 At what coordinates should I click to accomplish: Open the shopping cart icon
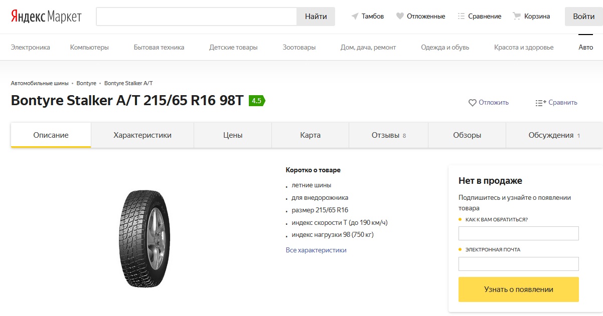[x=517, y=16]
